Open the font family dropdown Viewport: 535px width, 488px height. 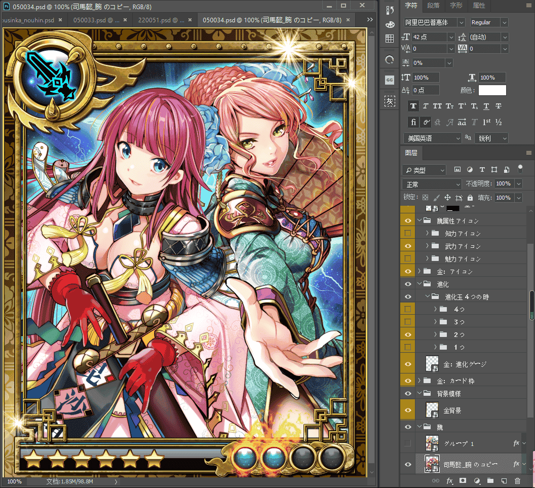point(461,22)
